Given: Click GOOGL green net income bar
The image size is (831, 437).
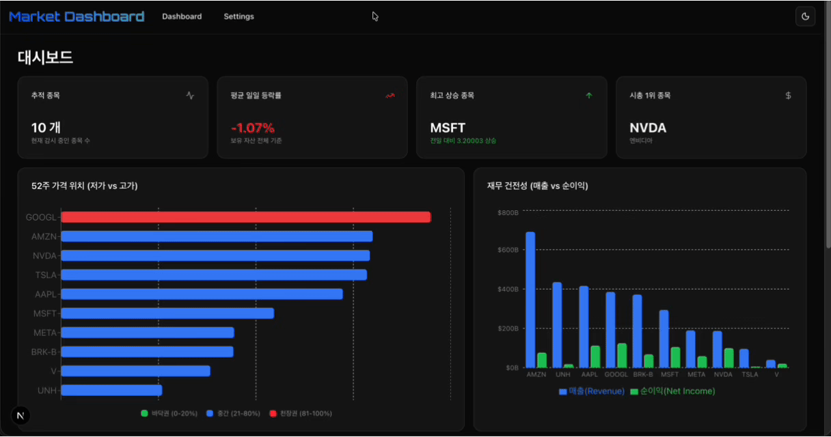Looking at the screenshot, I should tap(622, 355).
